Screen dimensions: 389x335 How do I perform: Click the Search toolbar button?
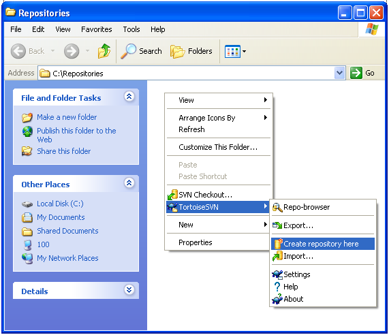pyautogui.click(x=141, y=51)
